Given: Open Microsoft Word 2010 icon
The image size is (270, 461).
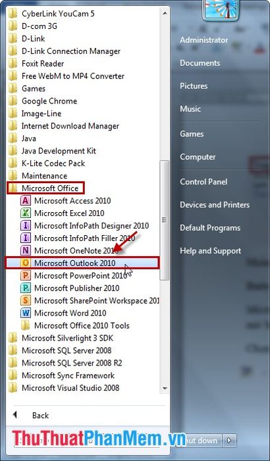Looking at the screenshot, I should (x=26, y=313).
